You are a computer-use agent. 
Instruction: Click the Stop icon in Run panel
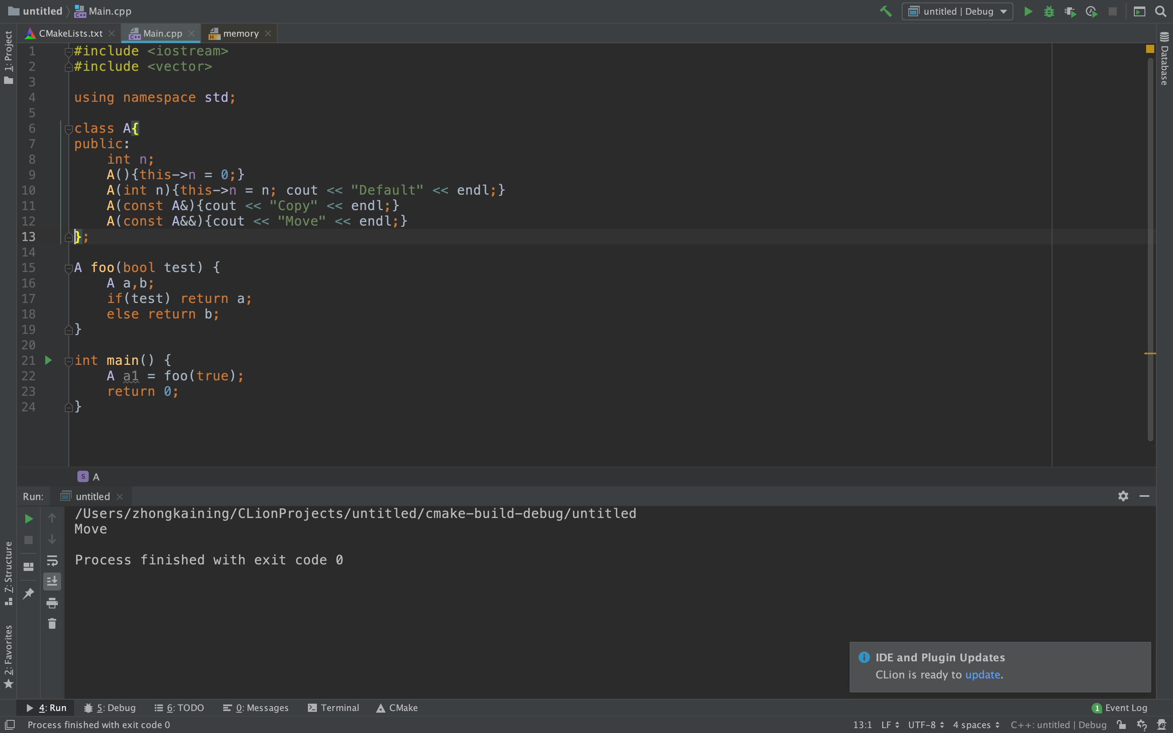pos(29,540)
